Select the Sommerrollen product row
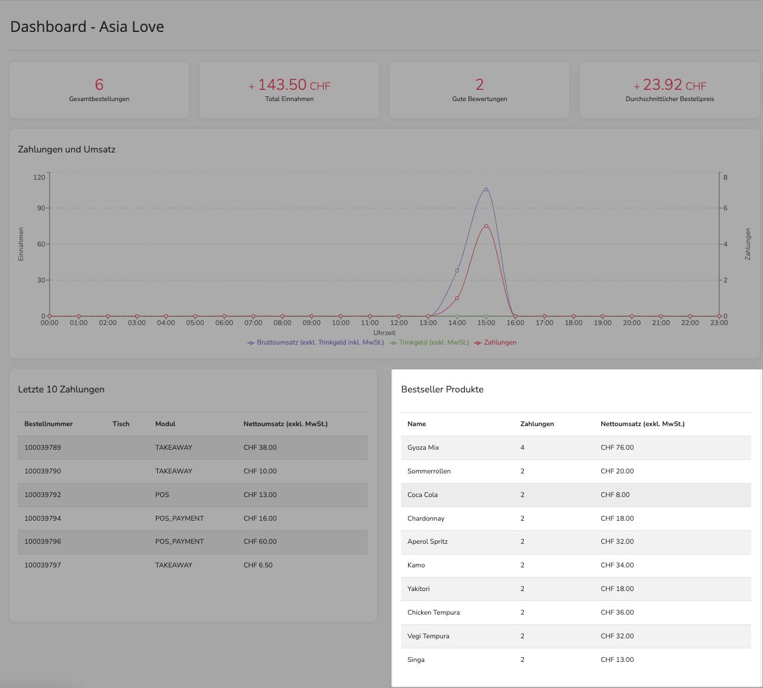This screenshot has height=688, width=763. 576,471
